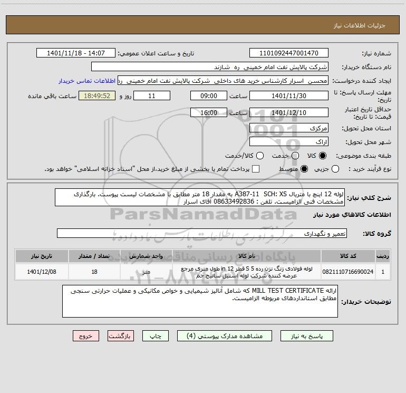Click the واحد شمارش column header
This screenshot has width=406, height=393.
[x=146, y=256]
